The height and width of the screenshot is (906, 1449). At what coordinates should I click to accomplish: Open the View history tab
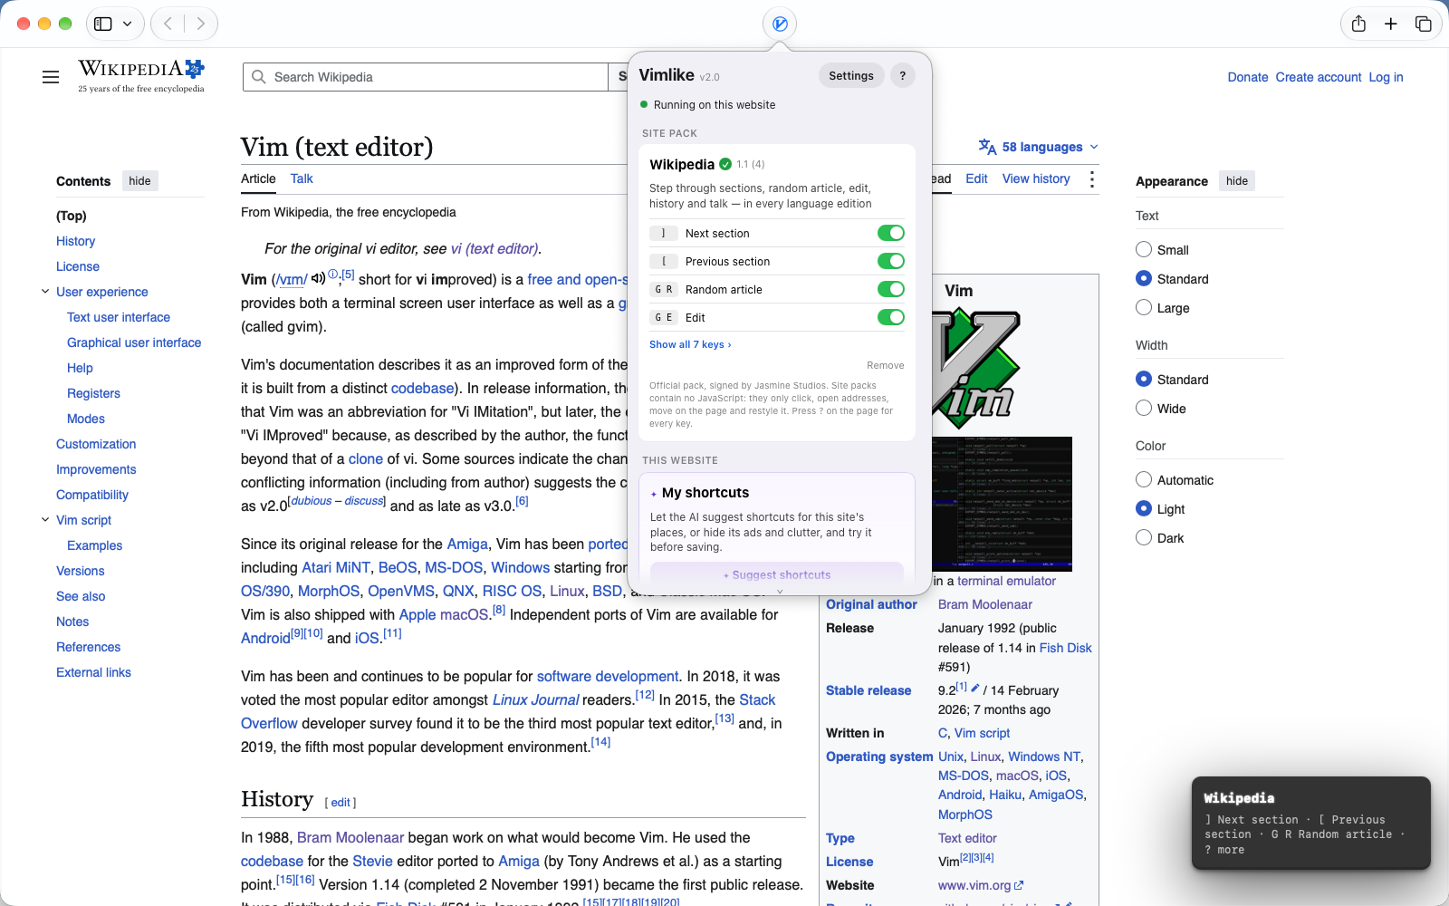(x=1036, y=178)
